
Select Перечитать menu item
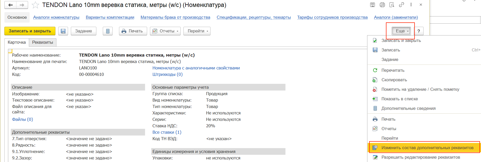coord(393,70)
